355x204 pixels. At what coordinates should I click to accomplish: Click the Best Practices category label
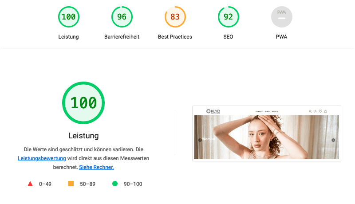coord(175,37)
